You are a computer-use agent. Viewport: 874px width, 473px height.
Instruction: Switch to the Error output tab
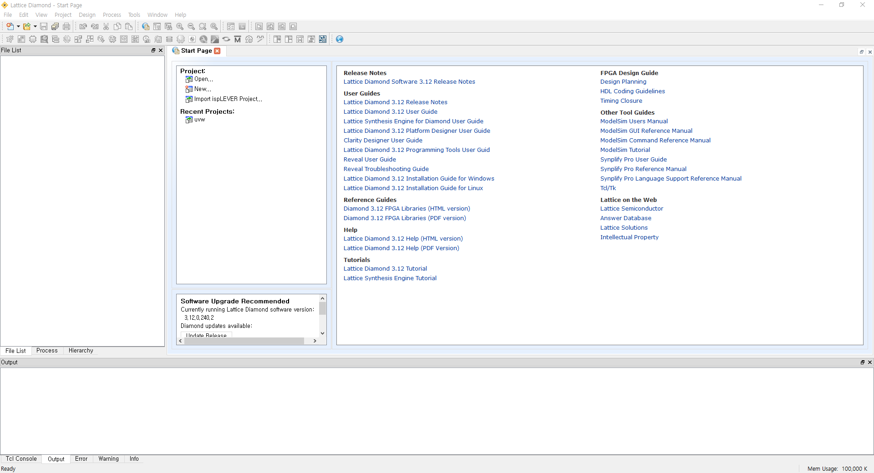(x=81, y=459)
